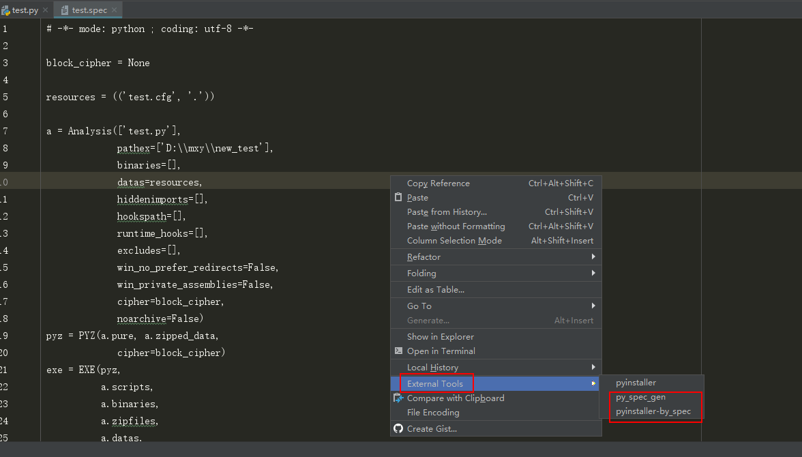Click the GitHub octocat icon beside Create Gist
The width and height of the screenshot is (802, 457).
pos(398,428)
